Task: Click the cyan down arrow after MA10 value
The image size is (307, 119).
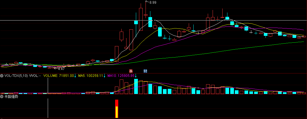Action: (x=136, y=75)
